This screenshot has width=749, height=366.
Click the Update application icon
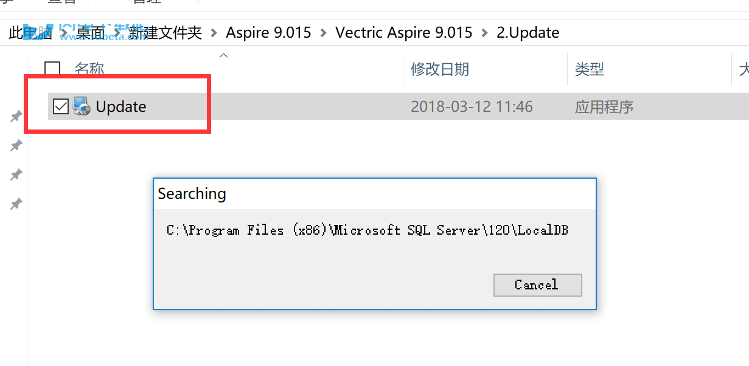click(x=82, y=106)
